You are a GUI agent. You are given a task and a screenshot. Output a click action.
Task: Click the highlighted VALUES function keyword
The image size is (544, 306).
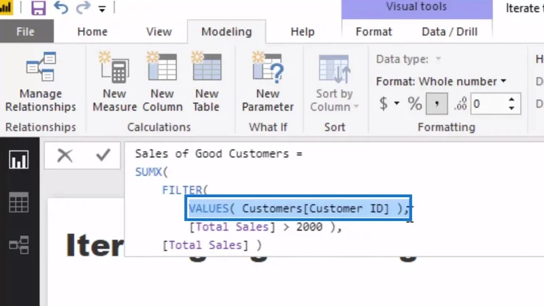tap(209, 209)
